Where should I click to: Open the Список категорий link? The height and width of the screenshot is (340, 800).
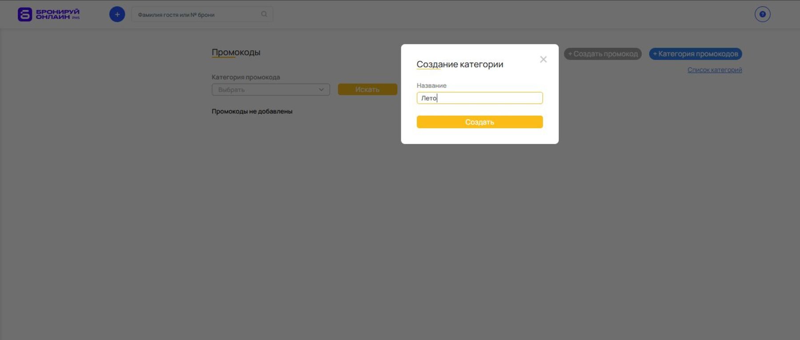[714, 70]
